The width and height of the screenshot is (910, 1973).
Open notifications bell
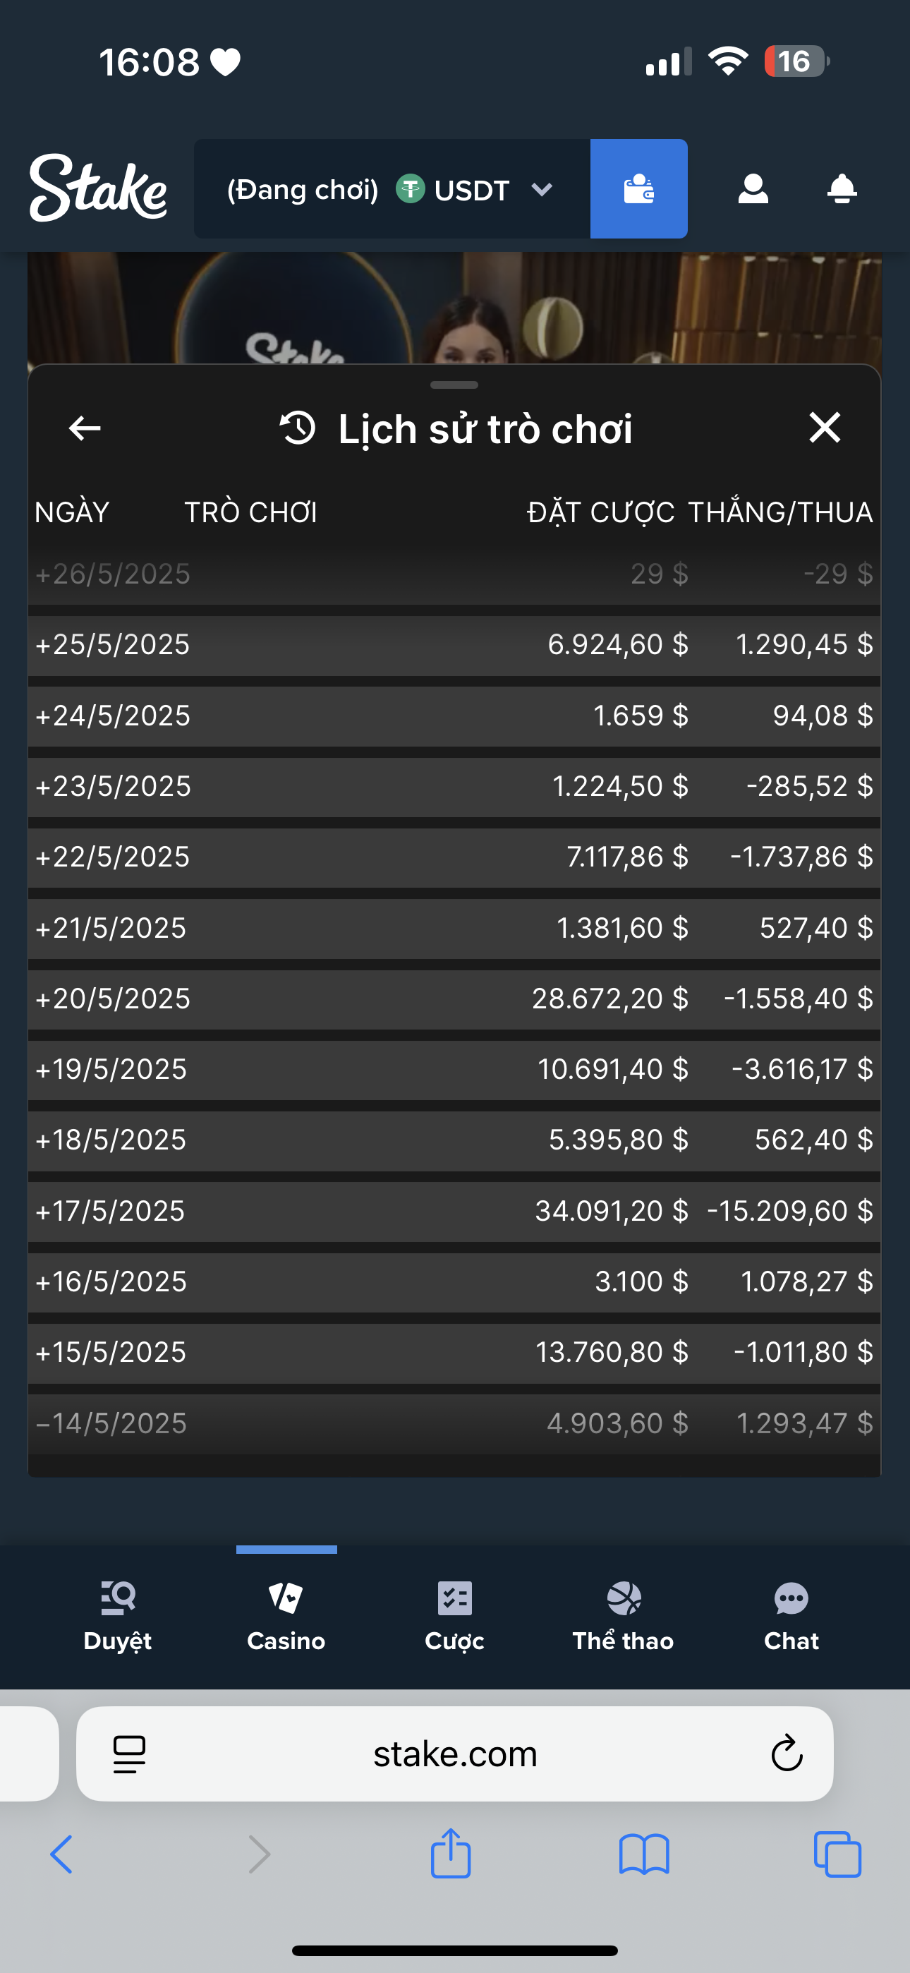[x=841, y=188]
